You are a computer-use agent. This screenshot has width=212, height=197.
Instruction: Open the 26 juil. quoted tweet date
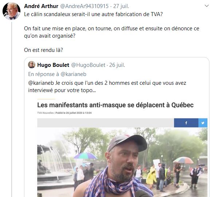[117, 65]
